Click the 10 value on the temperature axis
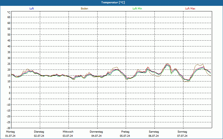The width and height of the screenshot is (223, 139). tap(9, 81)
